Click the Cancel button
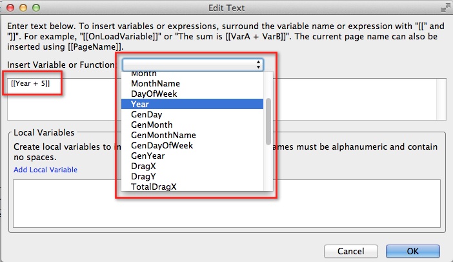This screenshot has height=262, width=453. [x=351, y=250]
